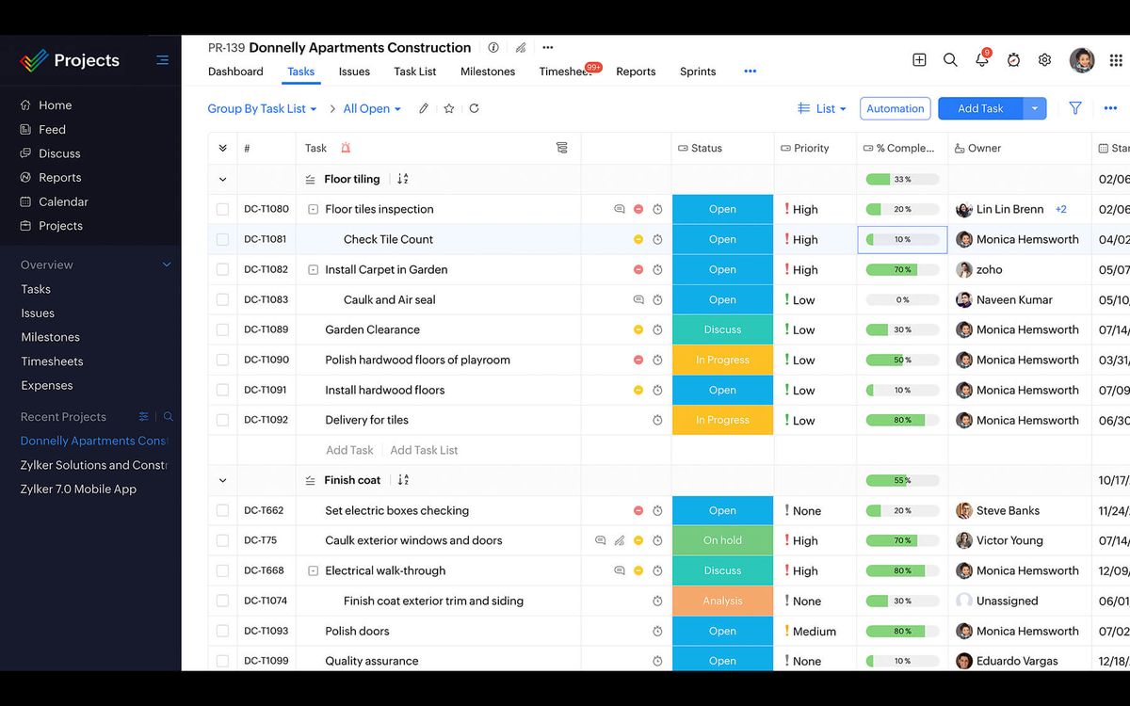Click Automation button
This screenshot has width=1130, height=706.
[x=896, y=108]
